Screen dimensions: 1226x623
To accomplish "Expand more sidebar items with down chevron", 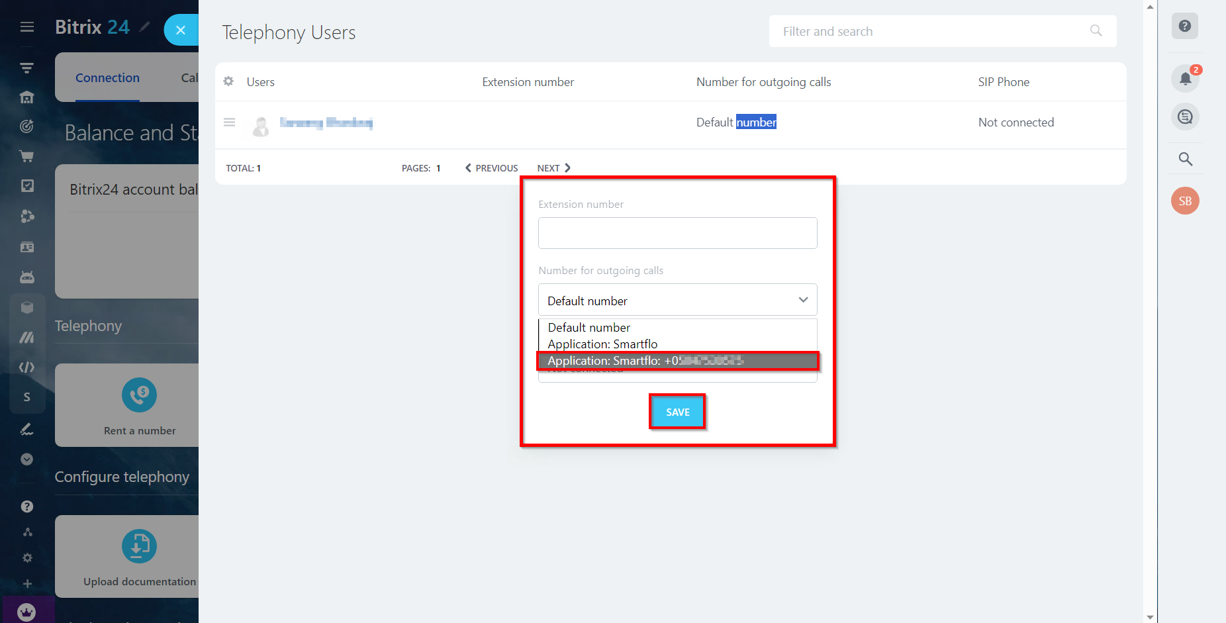I will (x=27, y=459).
